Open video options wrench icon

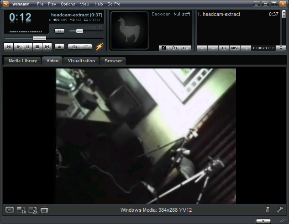point(280,210)
